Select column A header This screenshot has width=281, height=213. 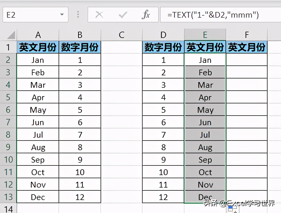[x=38, y=35]
